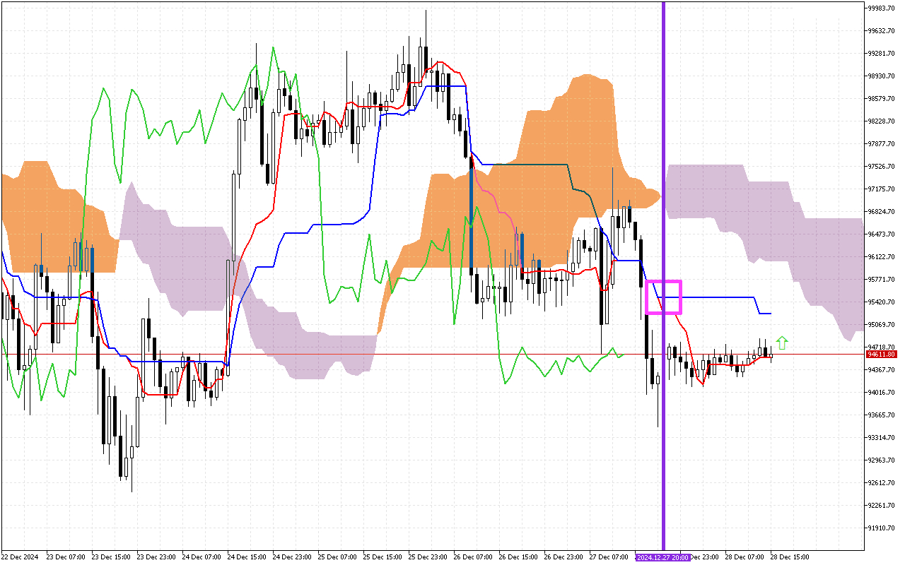The width and height of the screenshot is (905, 565).
Task: Select the 99632.70 price level label
Action: point(881,31)
